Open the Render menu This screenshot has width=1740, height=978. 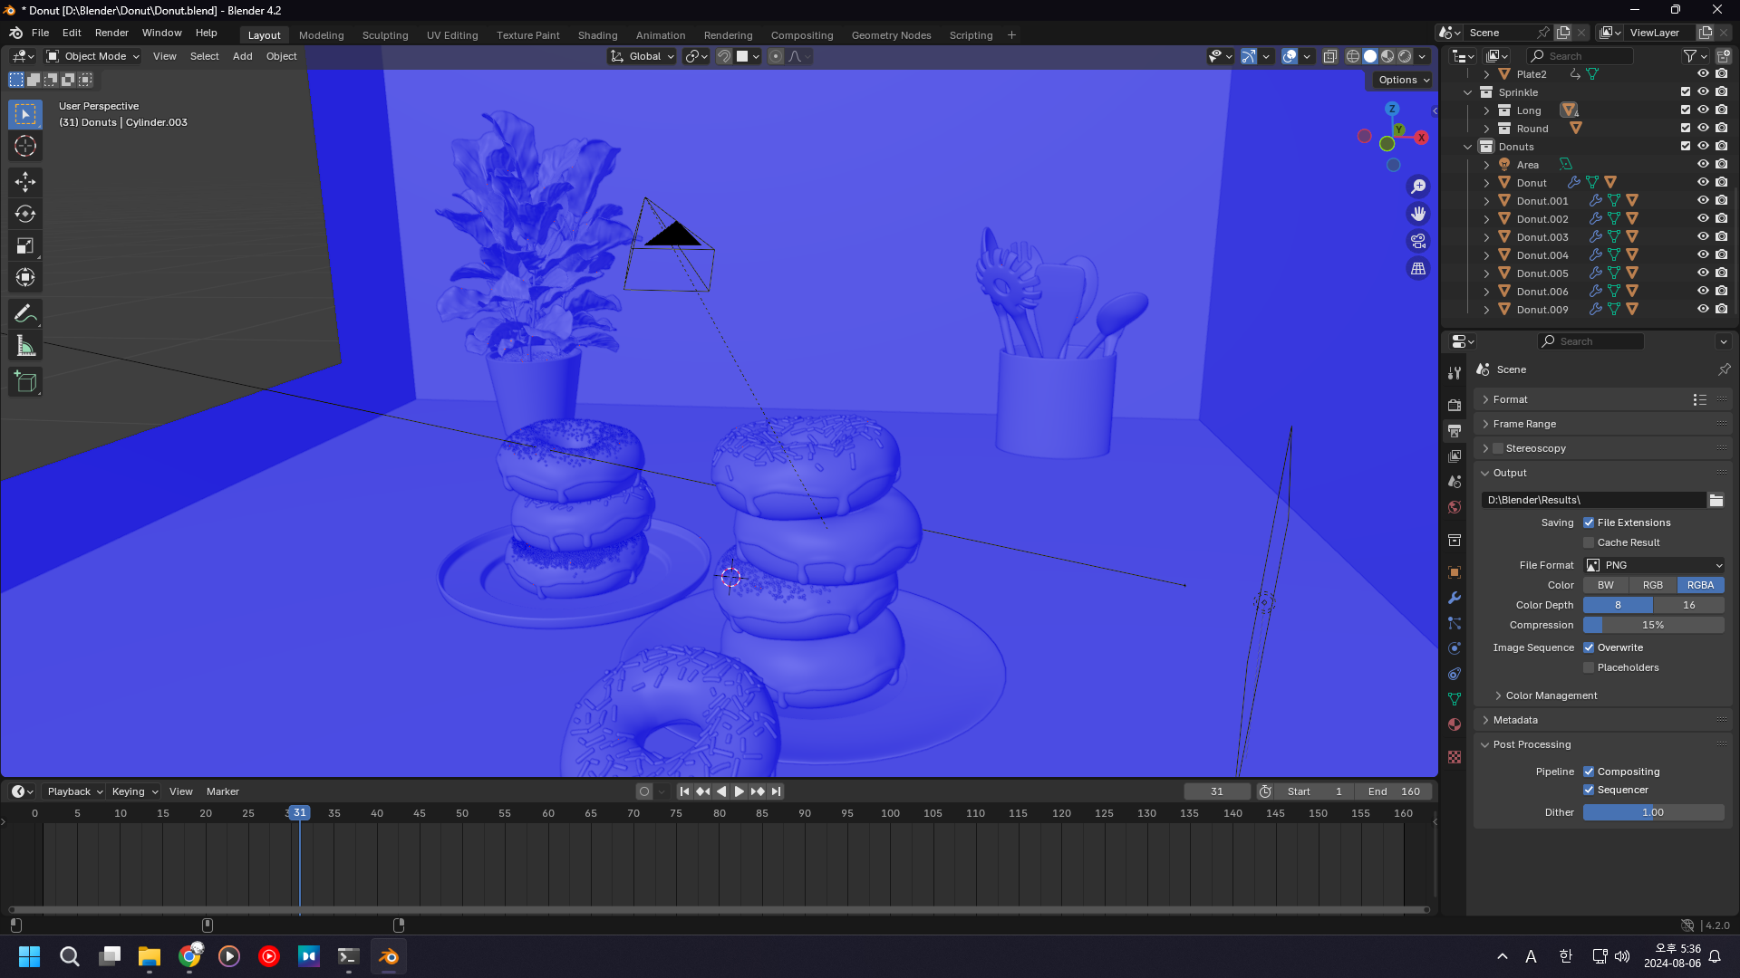[111, 33]
